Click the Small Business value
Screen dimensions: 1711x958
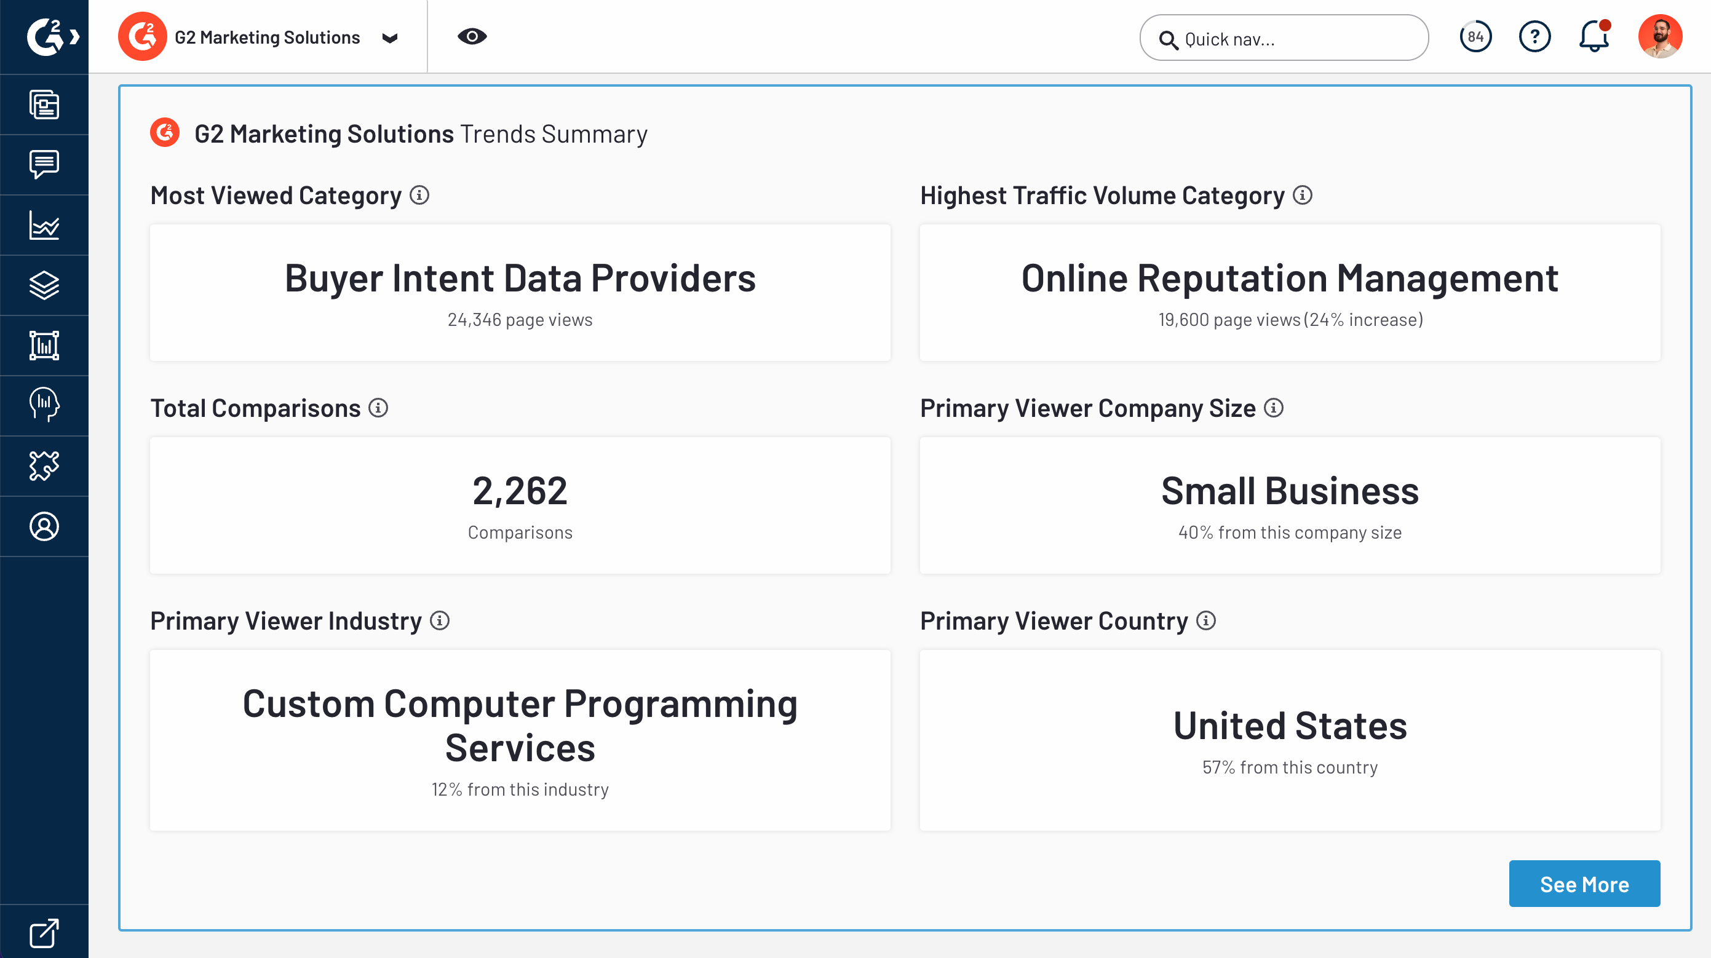pyautogui.click(x=1290, y=491)
